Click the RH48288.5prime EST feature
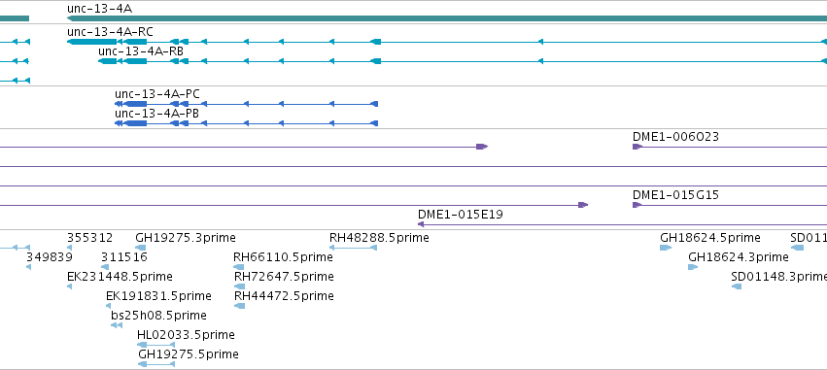Image resolution: width=827 pixels, height=370 pixels. coord(354,248)
